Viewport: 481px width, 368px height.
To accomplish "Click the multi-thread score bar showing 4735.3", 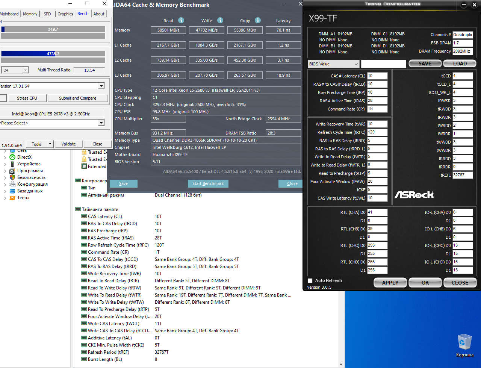I will pos(53,54).
